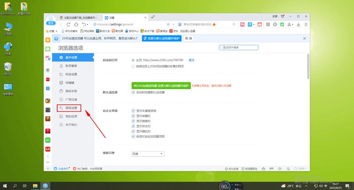The width and height of the screenshot is (354, 190).
Task: Uncheck 显示收藏栏 checkbox
Action: pos(133,116)
